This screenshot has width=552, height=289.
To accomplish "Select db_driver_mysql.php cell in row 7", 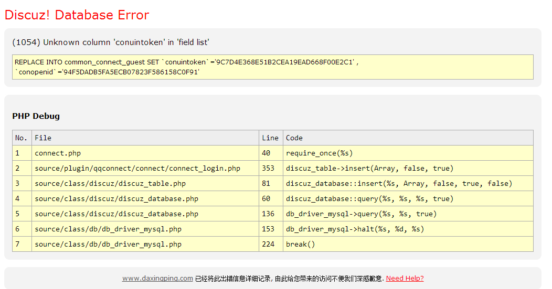I will (x=145, y=243).
